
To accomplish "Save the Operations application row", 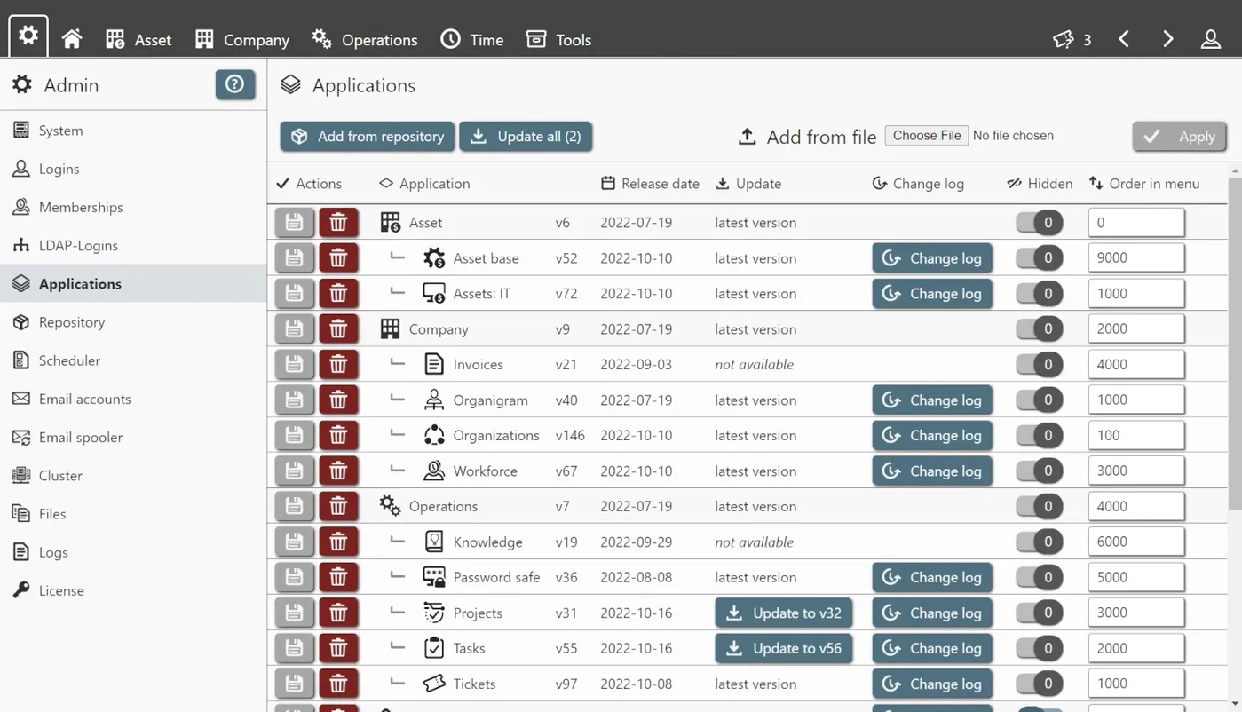I will [295, 507].
